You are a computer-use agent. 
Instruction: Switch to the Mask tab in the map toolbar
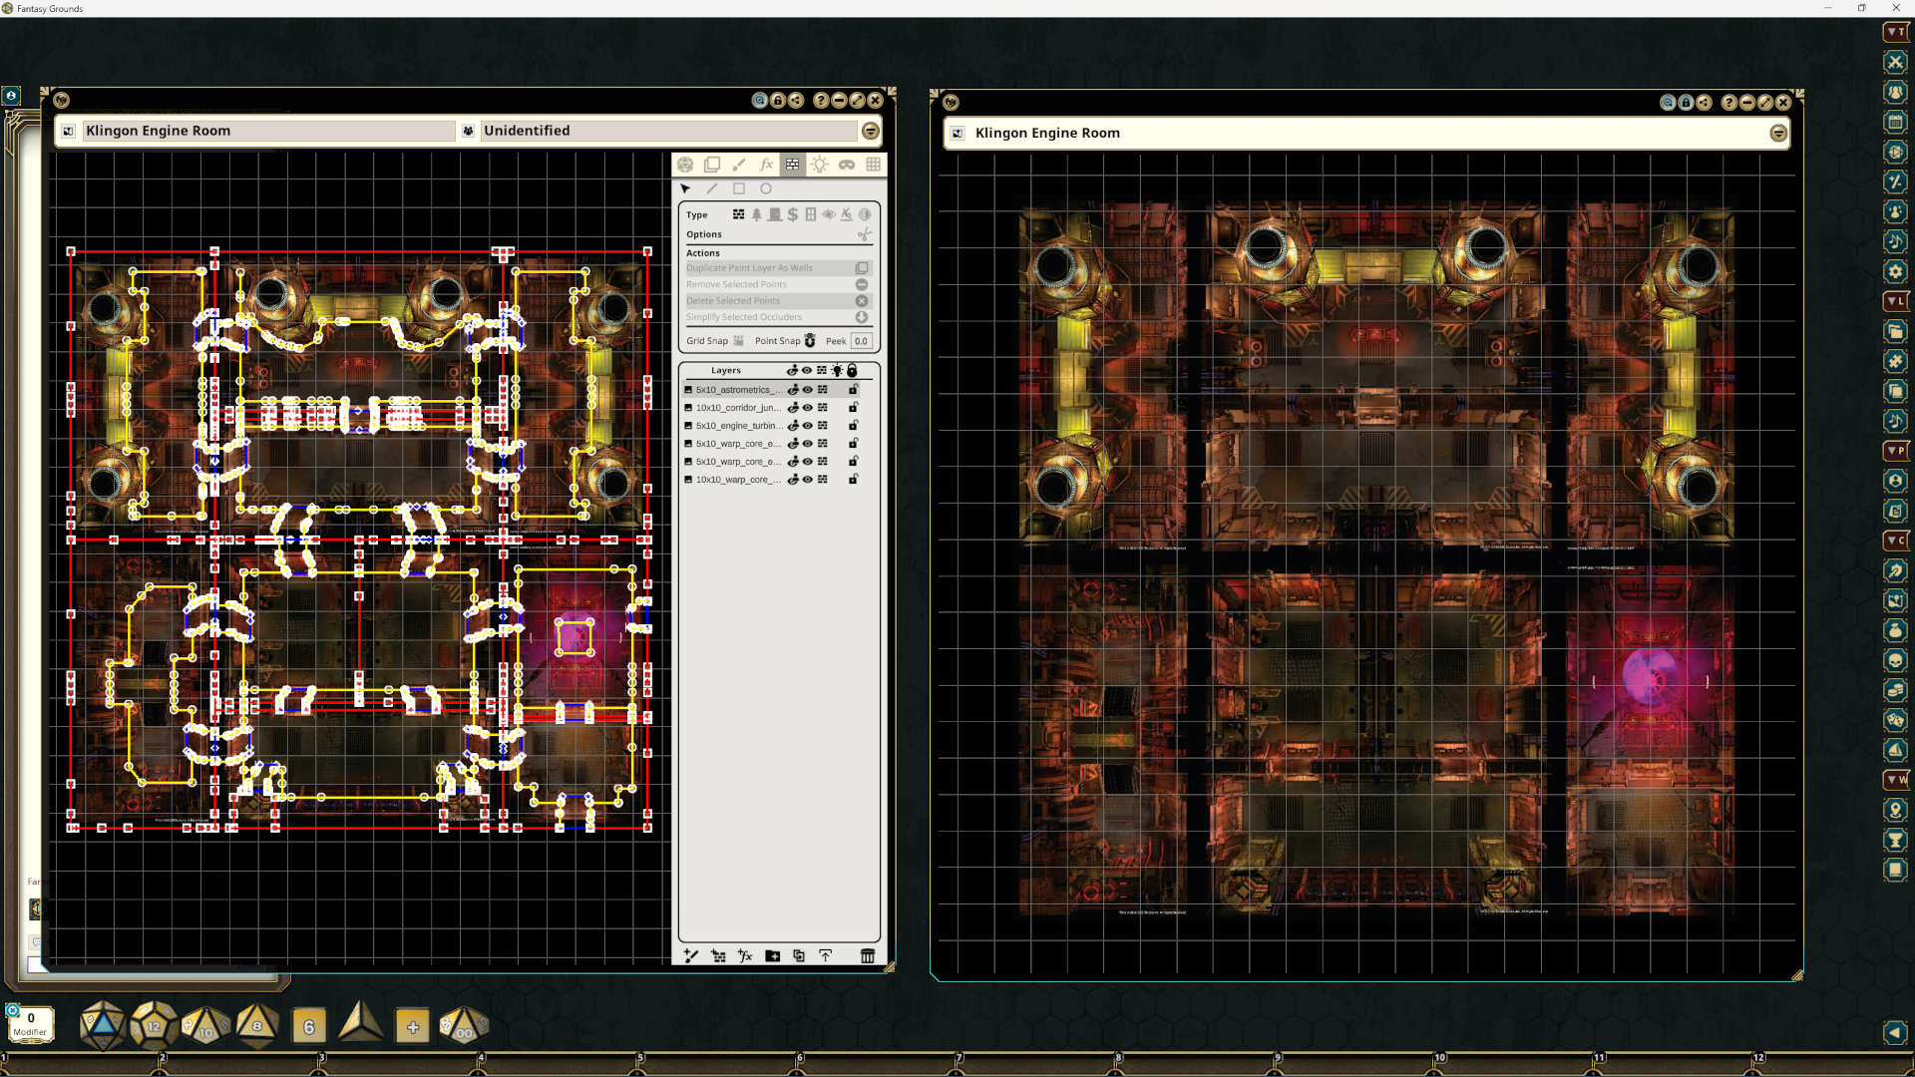point(846,165)
